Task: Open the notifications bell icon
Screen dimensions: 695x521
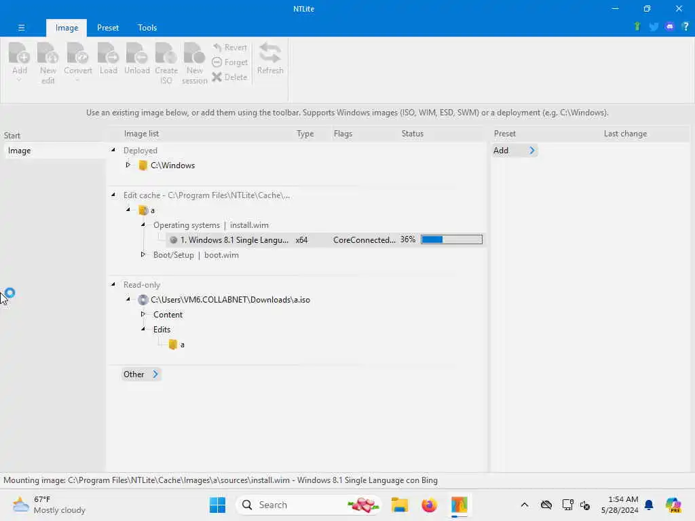Action: coord(649,505)
